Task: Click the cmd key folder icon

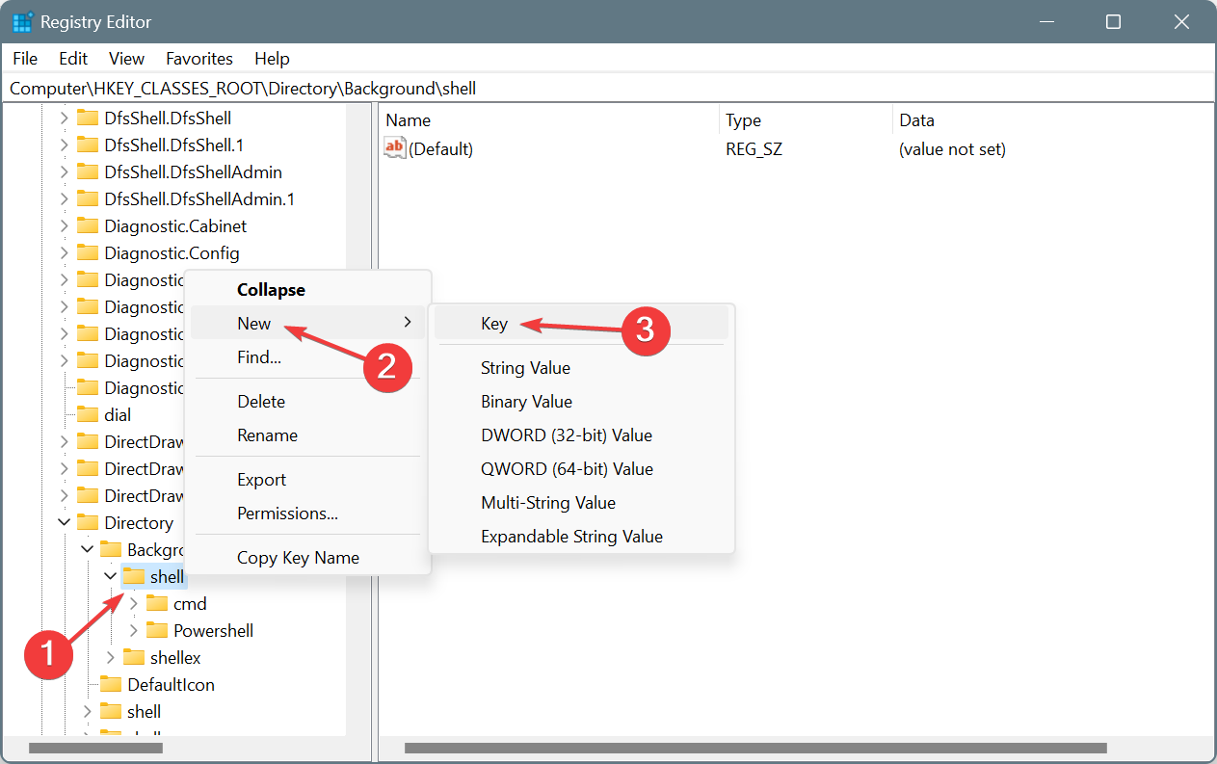Action: point(157,603)
